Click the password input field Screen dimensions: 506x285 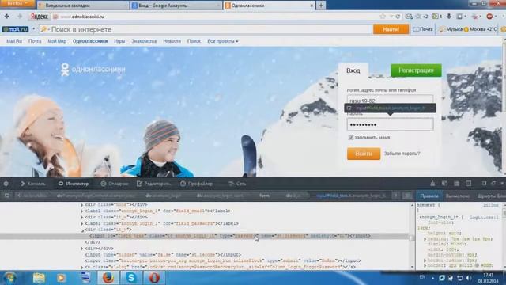tap(390, 124)
